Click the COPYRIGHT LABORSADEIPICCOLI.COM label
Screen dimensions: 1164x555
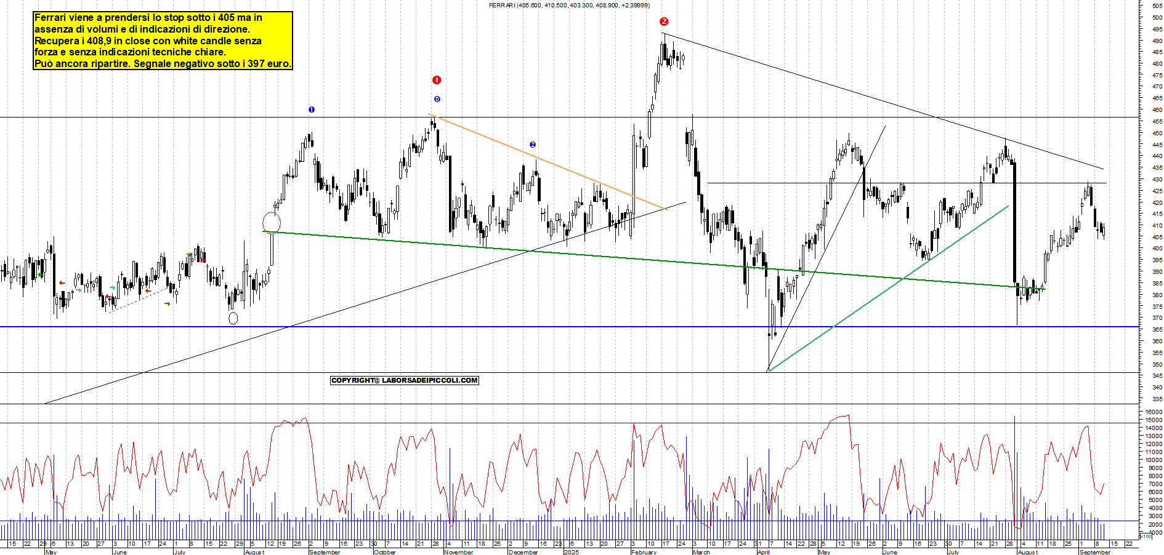tap(405, 380)
